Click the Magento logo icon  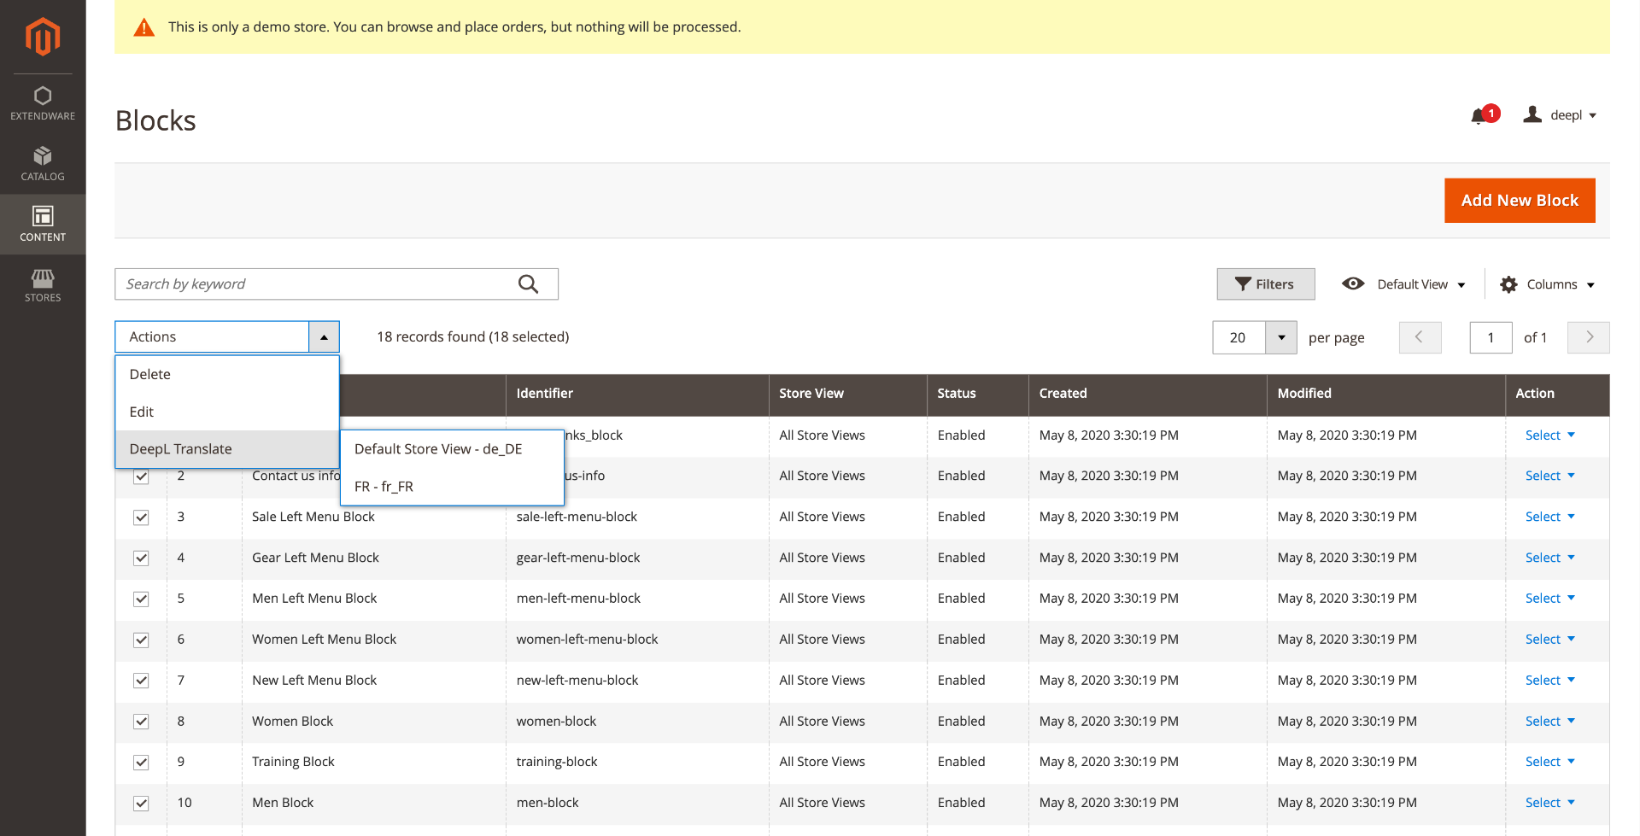[x=43, y=37]
